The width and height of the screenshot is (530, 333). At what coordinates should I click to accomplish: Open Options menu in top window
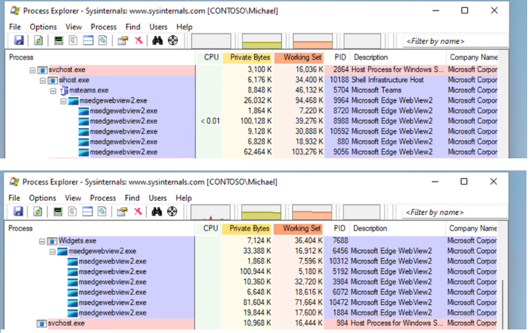pyautogui.click(x=42, y=27)
